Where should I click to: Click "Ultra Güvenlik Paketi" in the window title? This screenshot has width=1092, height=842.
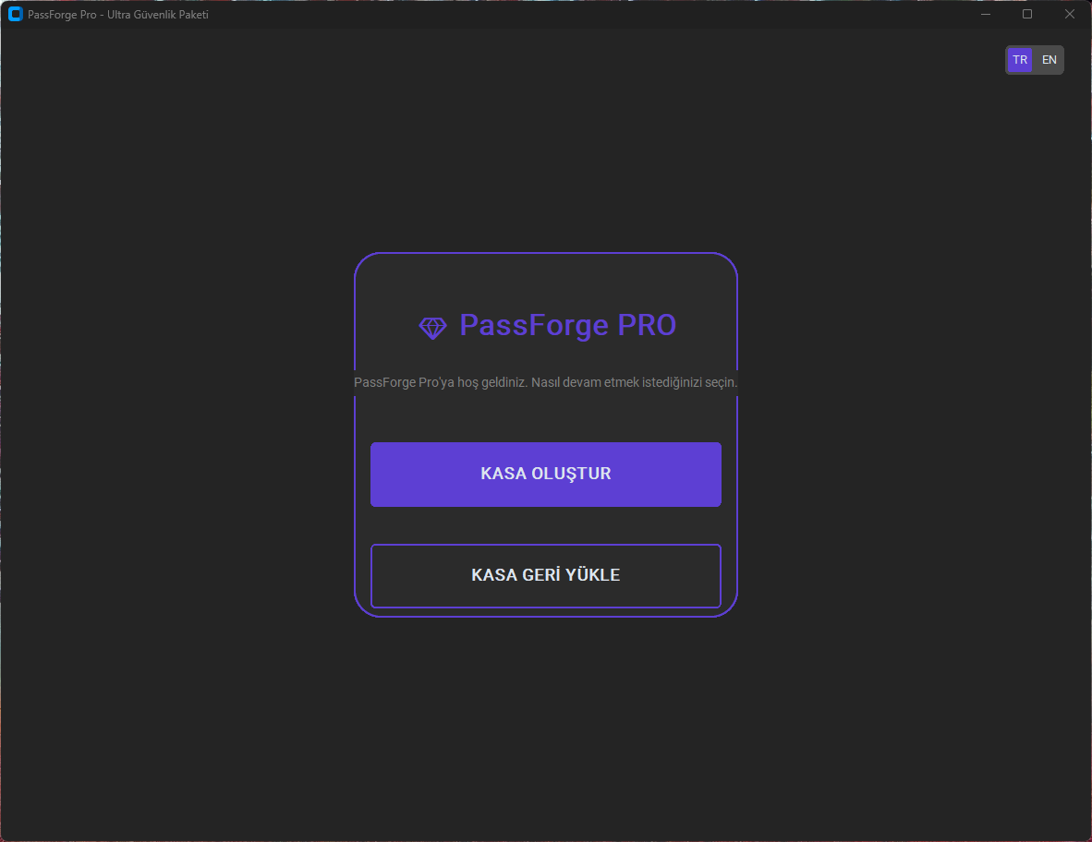[157, 15]
